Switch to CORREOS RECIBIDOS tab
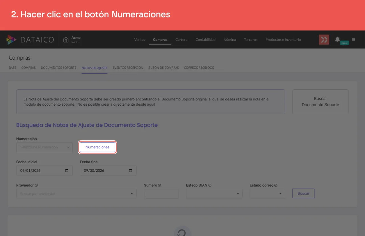Viewport: 365px width, 236px height. (x=199, y=68)
